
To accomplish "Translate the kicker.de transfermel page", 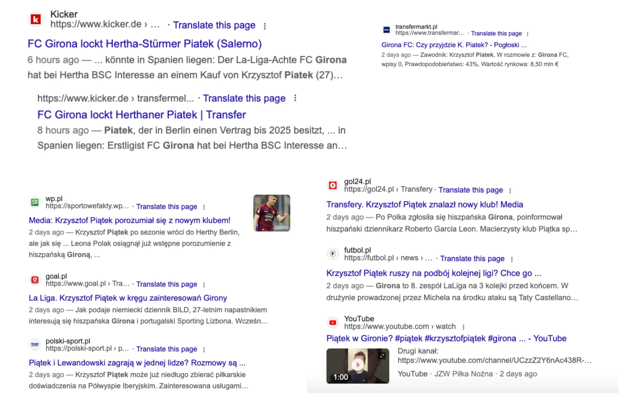I will pos(244,98).
